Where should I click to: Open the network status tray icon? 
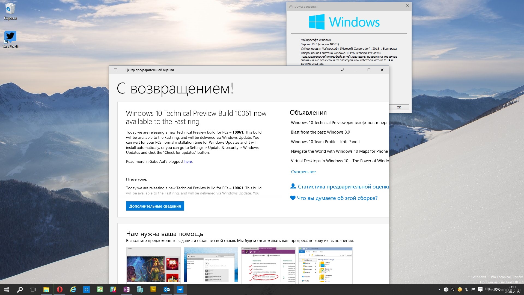point(453,290)
